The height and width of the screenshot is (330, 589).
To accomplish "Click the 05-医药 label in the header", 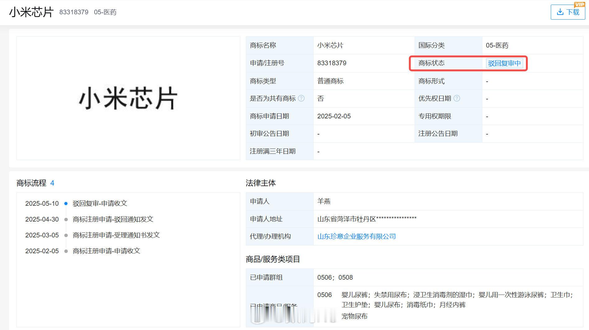I will click(105, 12).
